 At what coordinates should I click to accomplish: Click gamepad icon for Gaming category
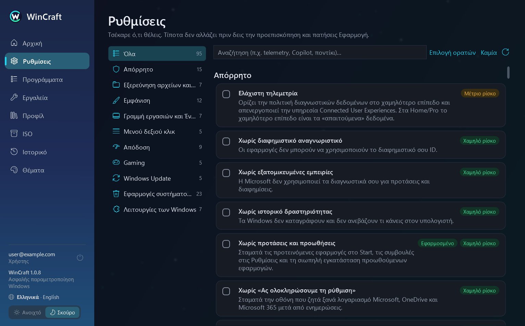pos(116,162)
